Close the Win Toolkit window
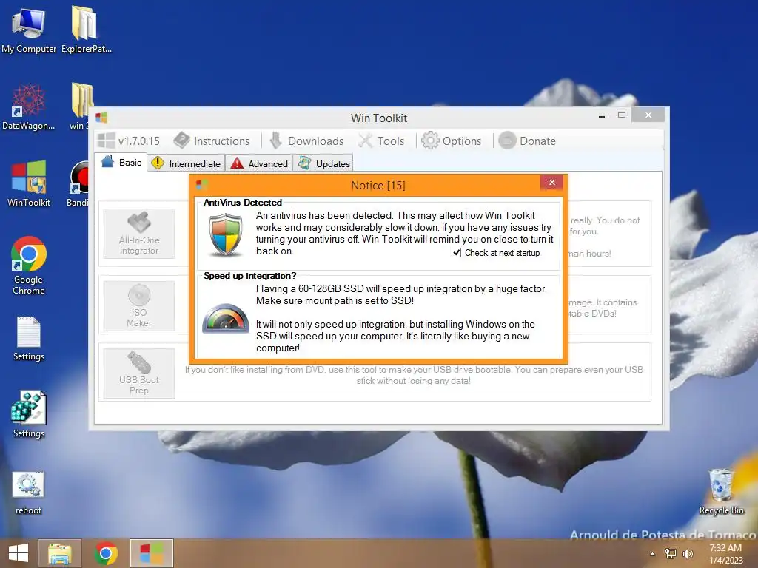This screenshot has height=568, width=758. 648,115
